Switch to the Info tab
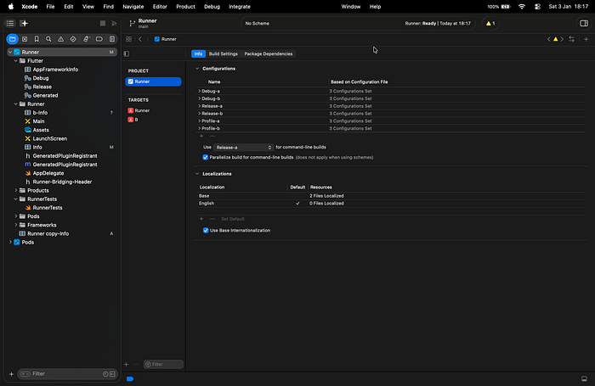This screenshot has width=595, height=386. [x=198, y=53]
